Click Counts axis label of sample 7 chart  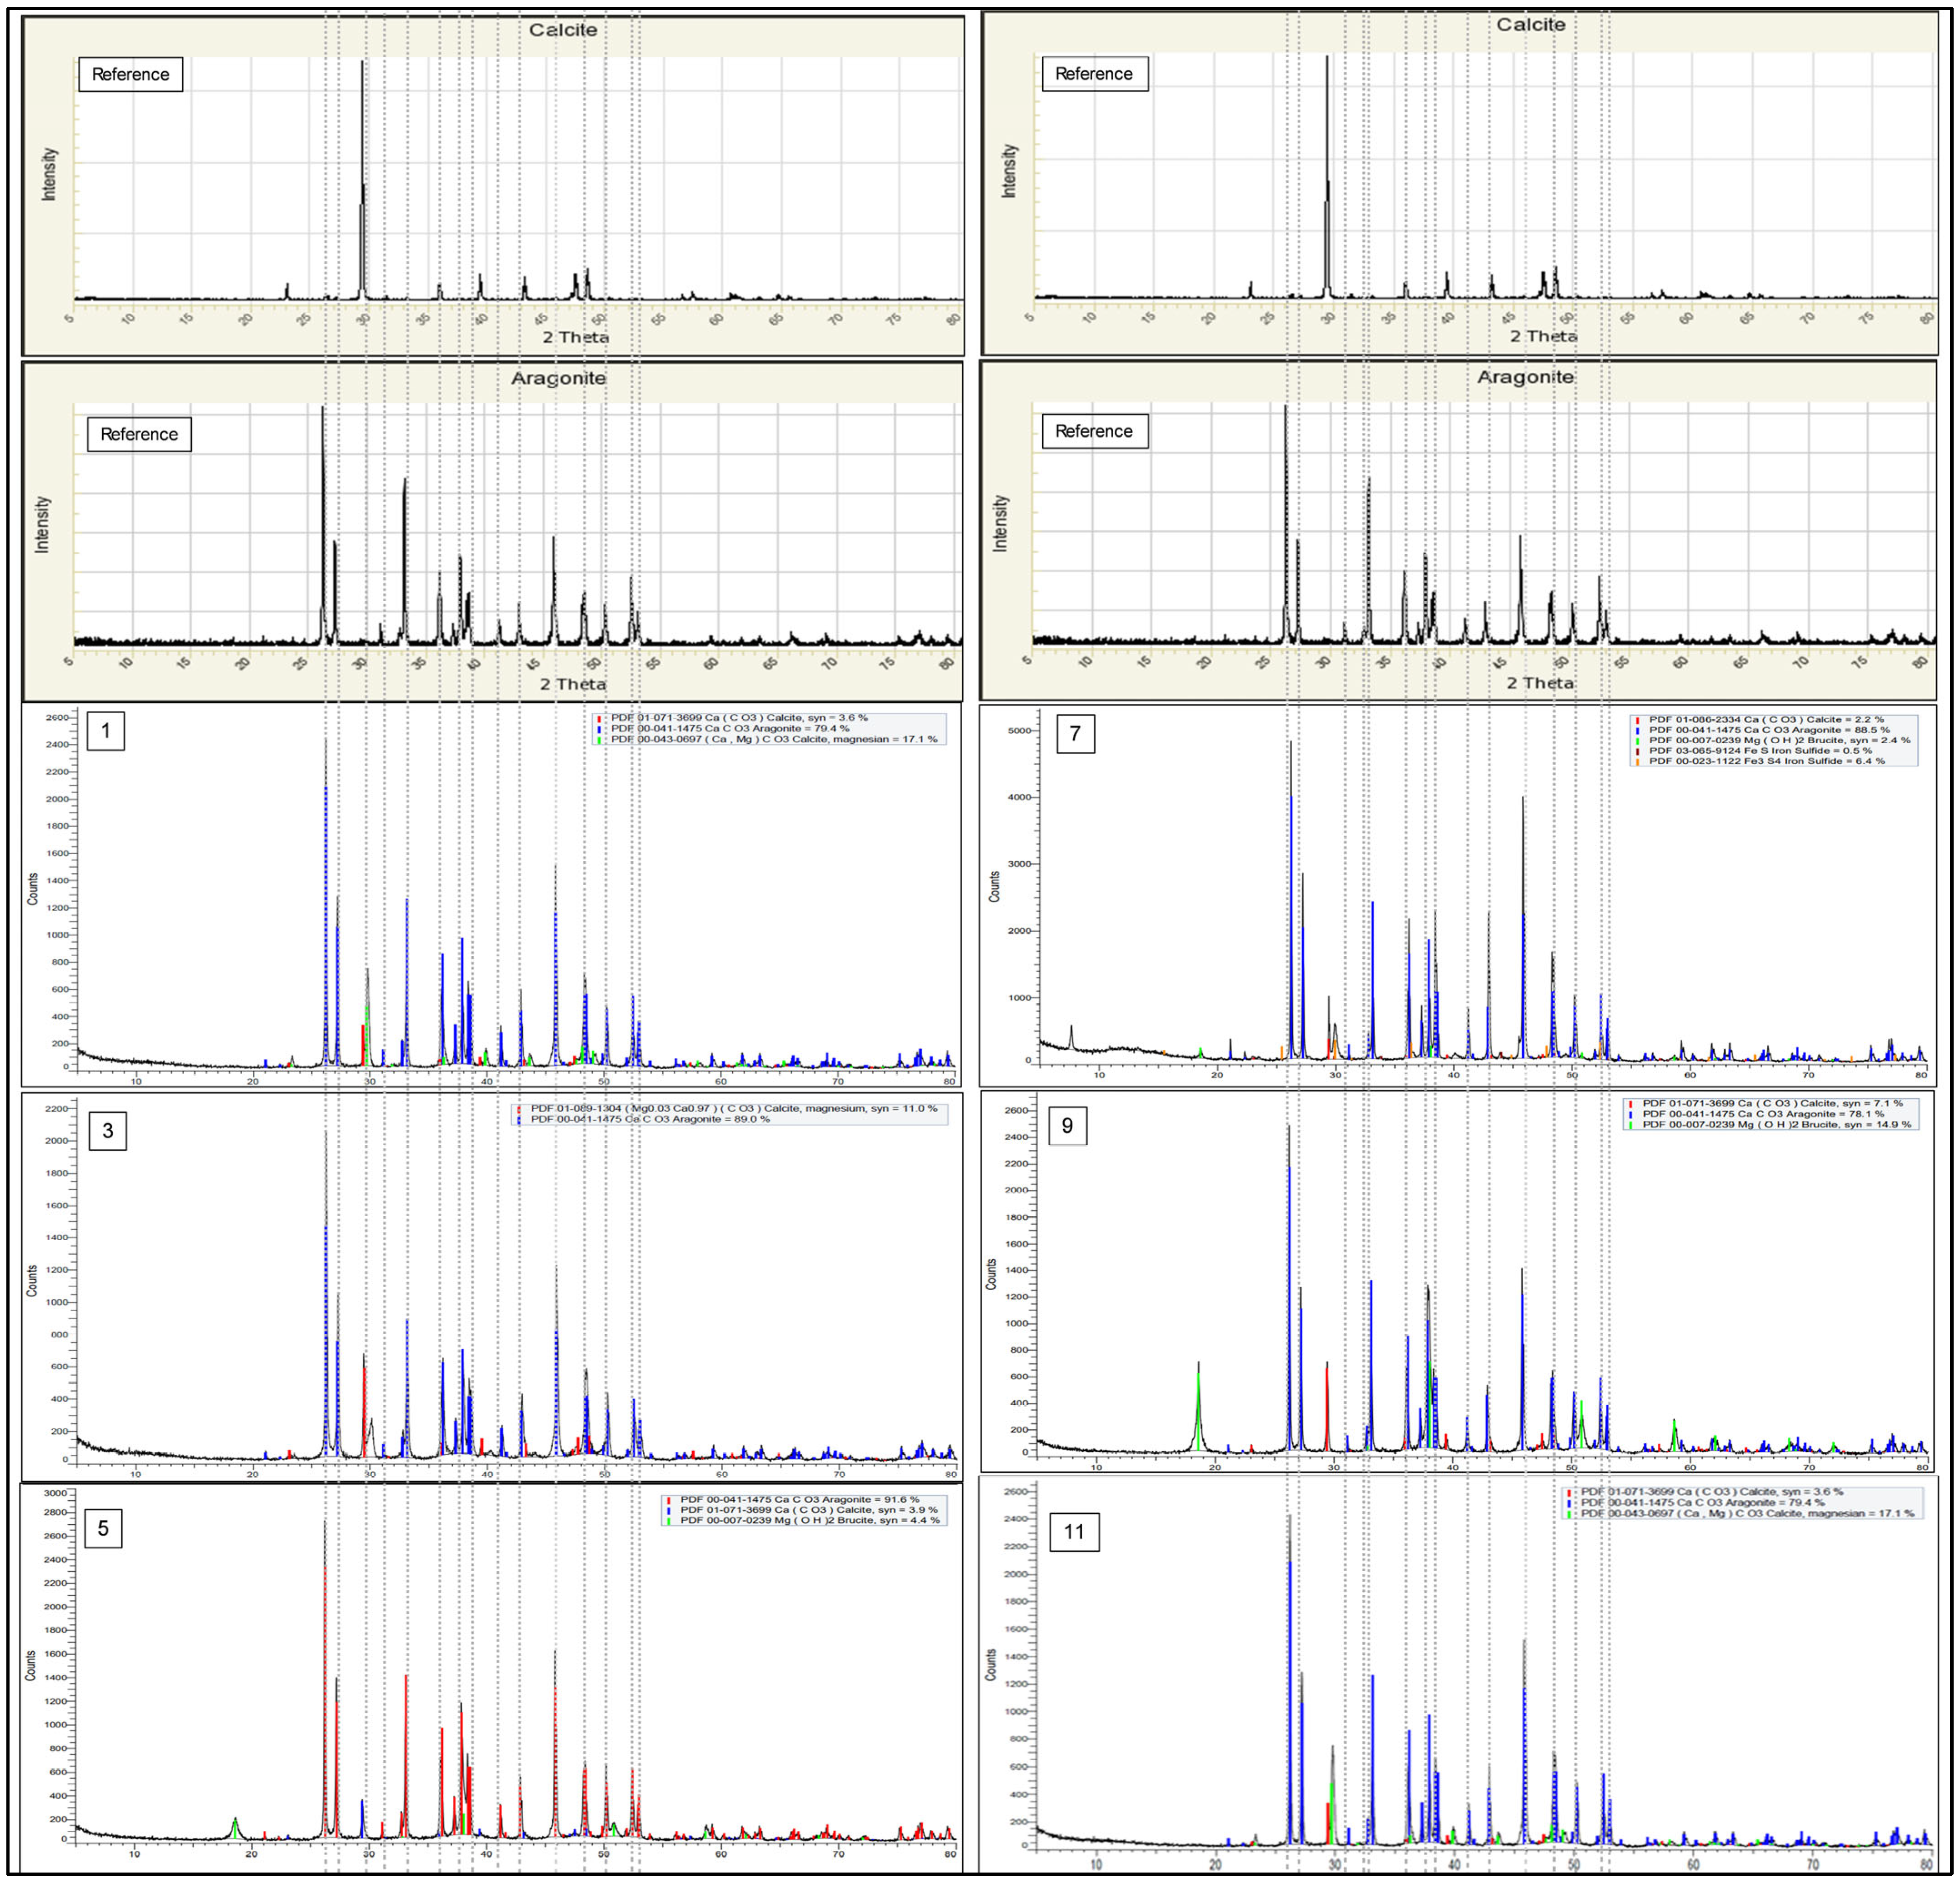point(994,887)
